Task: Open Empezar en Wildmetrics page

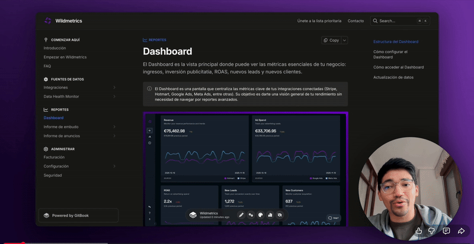Action: [x=65, y=57]
